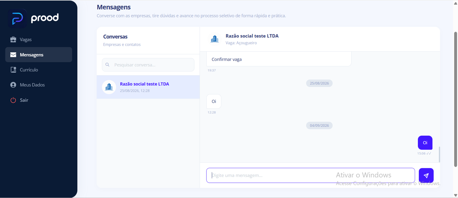Click the chat history scrollbar thumb
This screenshot has width=458, height=198.
(439, 155)
